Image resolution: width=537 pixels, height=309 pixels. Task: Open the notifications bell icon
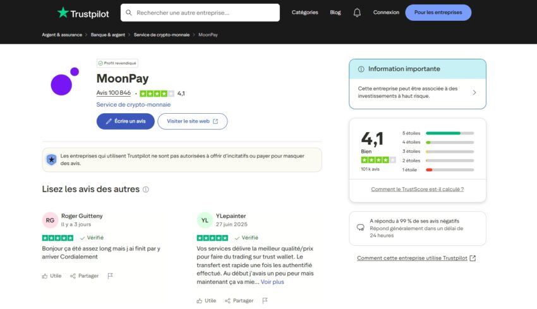[357, 13]
